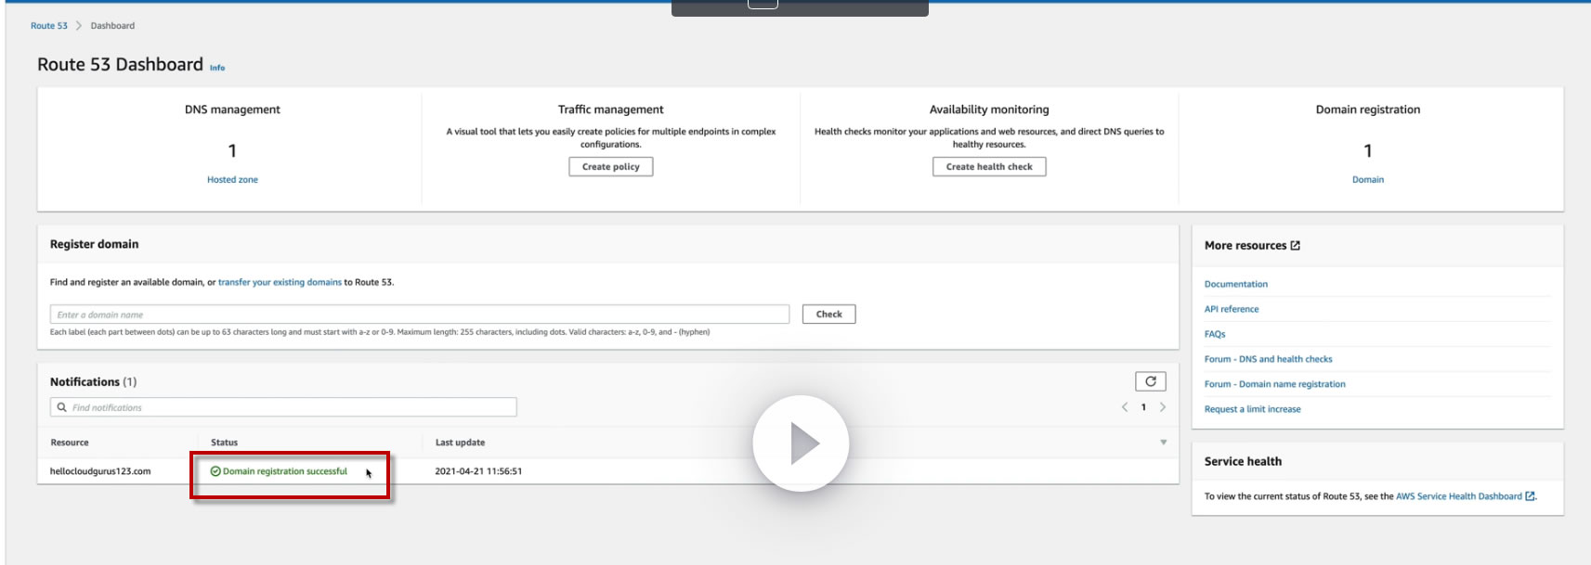
Task: Click the Create policy button
Action: point(611,167)
